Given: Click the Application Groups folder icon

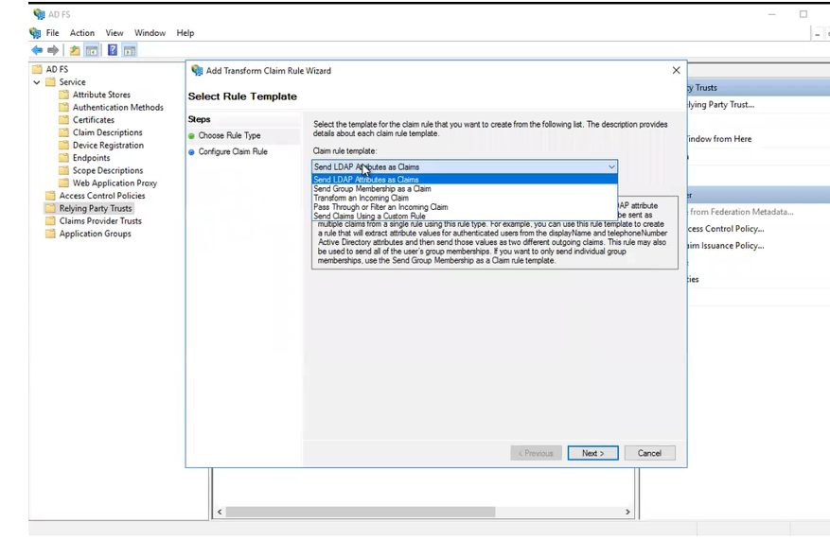Looking at the screenshot, I should pyautogui.click(x=51, y=234).
